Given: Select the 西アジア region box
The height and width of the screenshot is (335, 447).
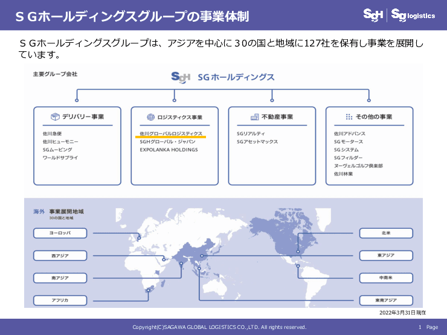Looking at the screenshot, I should point(60,255).
